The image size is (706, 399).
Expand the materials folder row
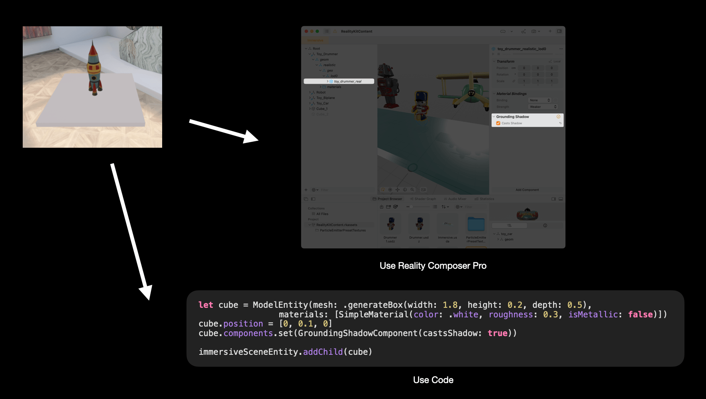pos(320,87)
